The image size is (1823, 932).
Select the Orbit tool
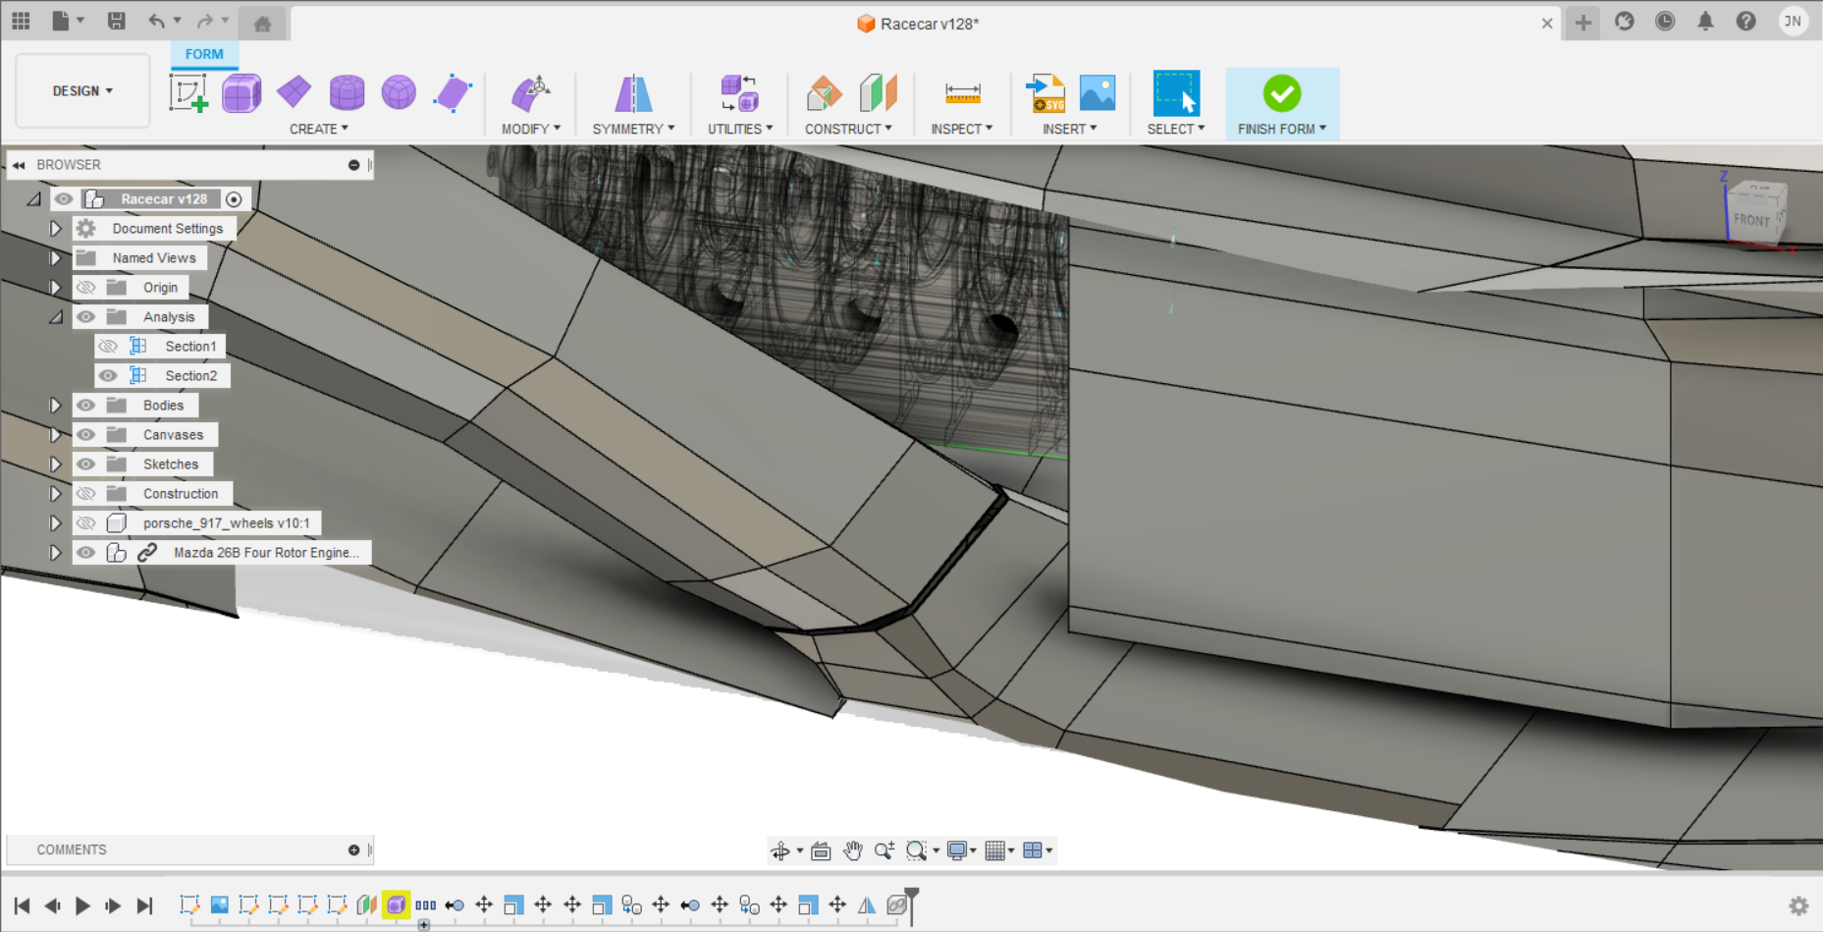(x=782, y=850)
